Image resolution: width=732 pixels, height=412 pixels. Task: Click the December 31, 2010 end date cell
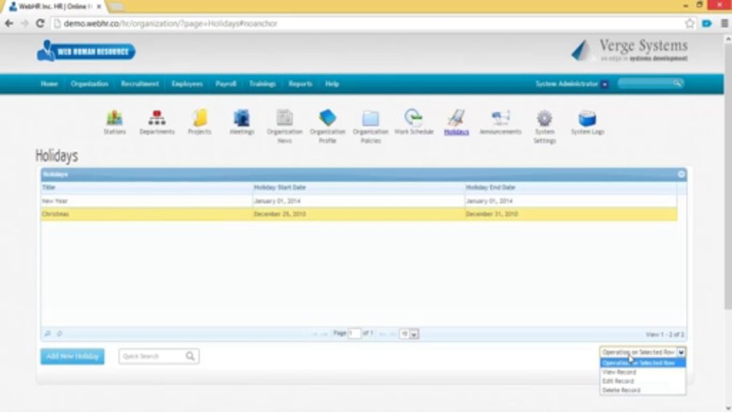click(571, 214)
